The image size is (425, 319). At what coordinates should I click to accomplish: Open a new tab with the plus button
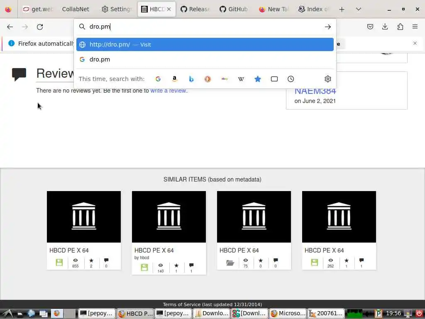(342, 9)
